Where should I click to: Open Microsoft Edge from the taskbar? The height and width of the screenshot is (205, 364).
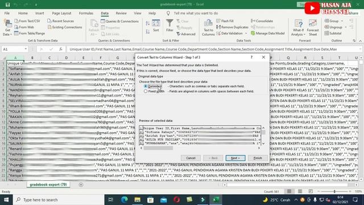pos(124,200)
